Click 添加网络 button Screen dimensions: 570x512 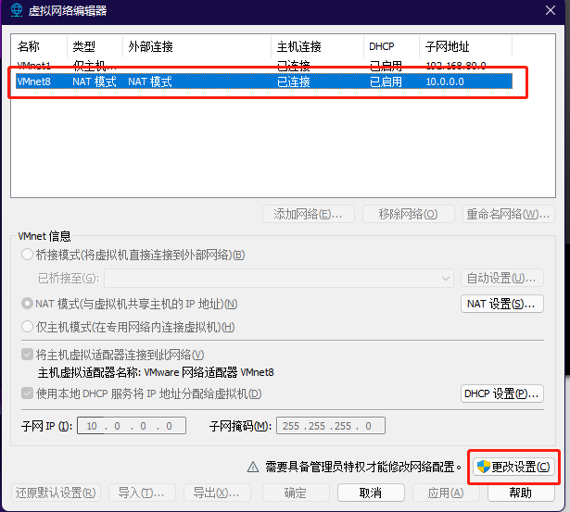(x=309, y=214)
